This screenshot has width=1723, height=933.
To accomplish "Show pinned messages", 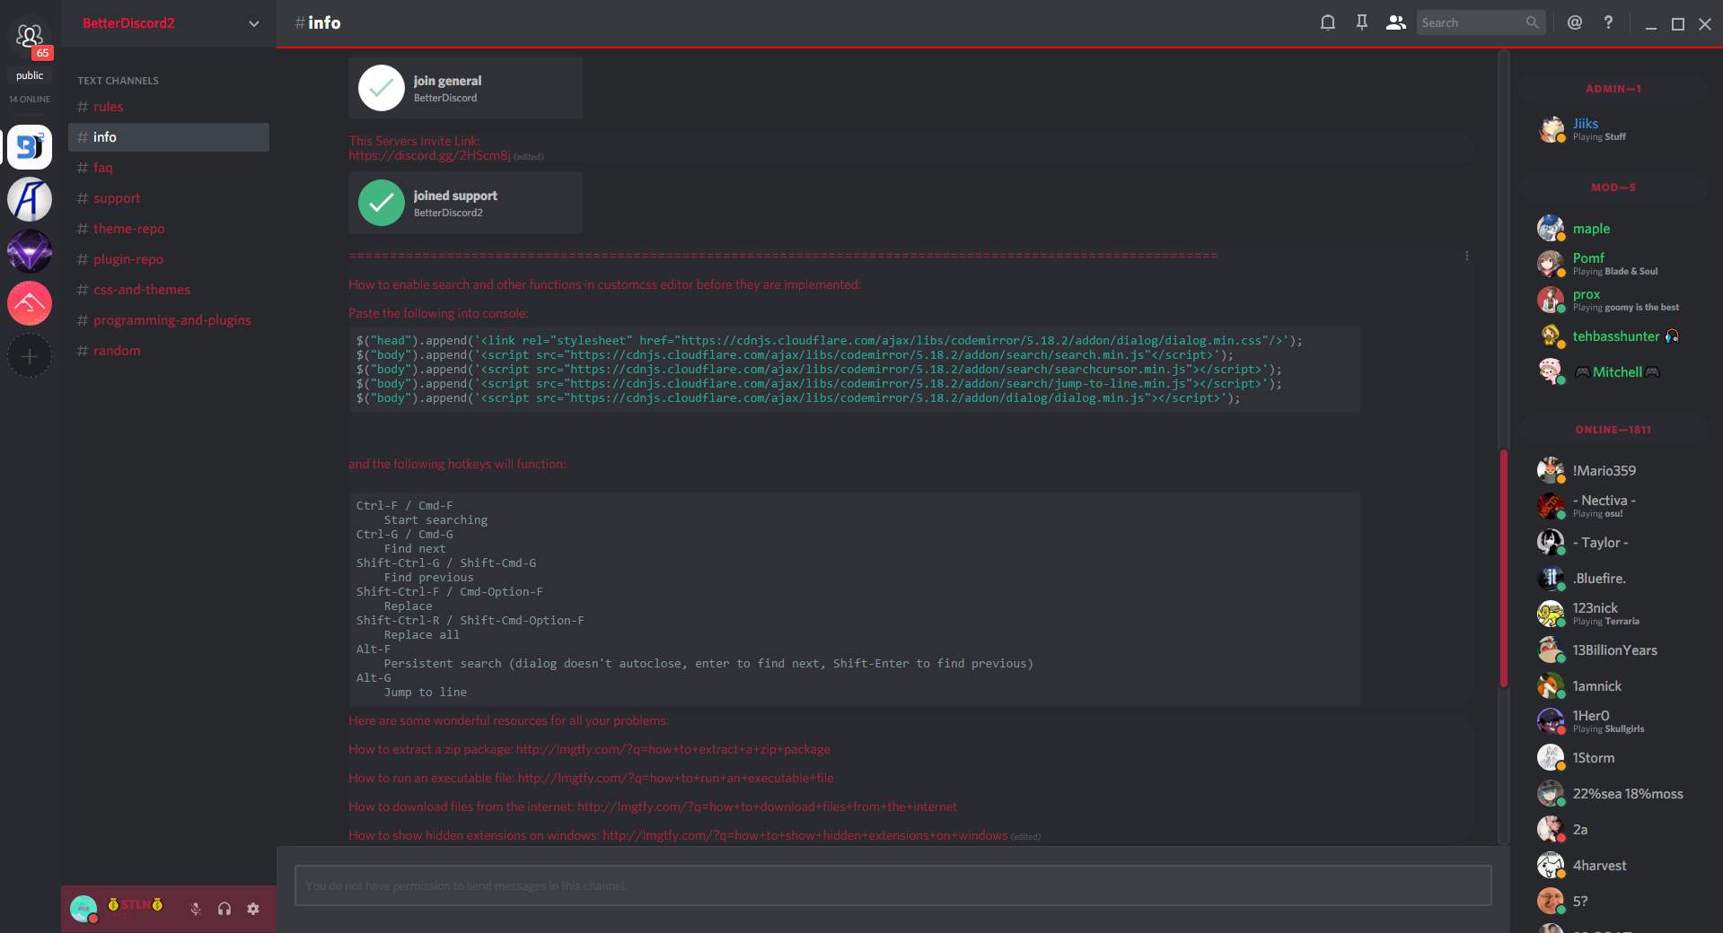I will [x=1361, y=23].
